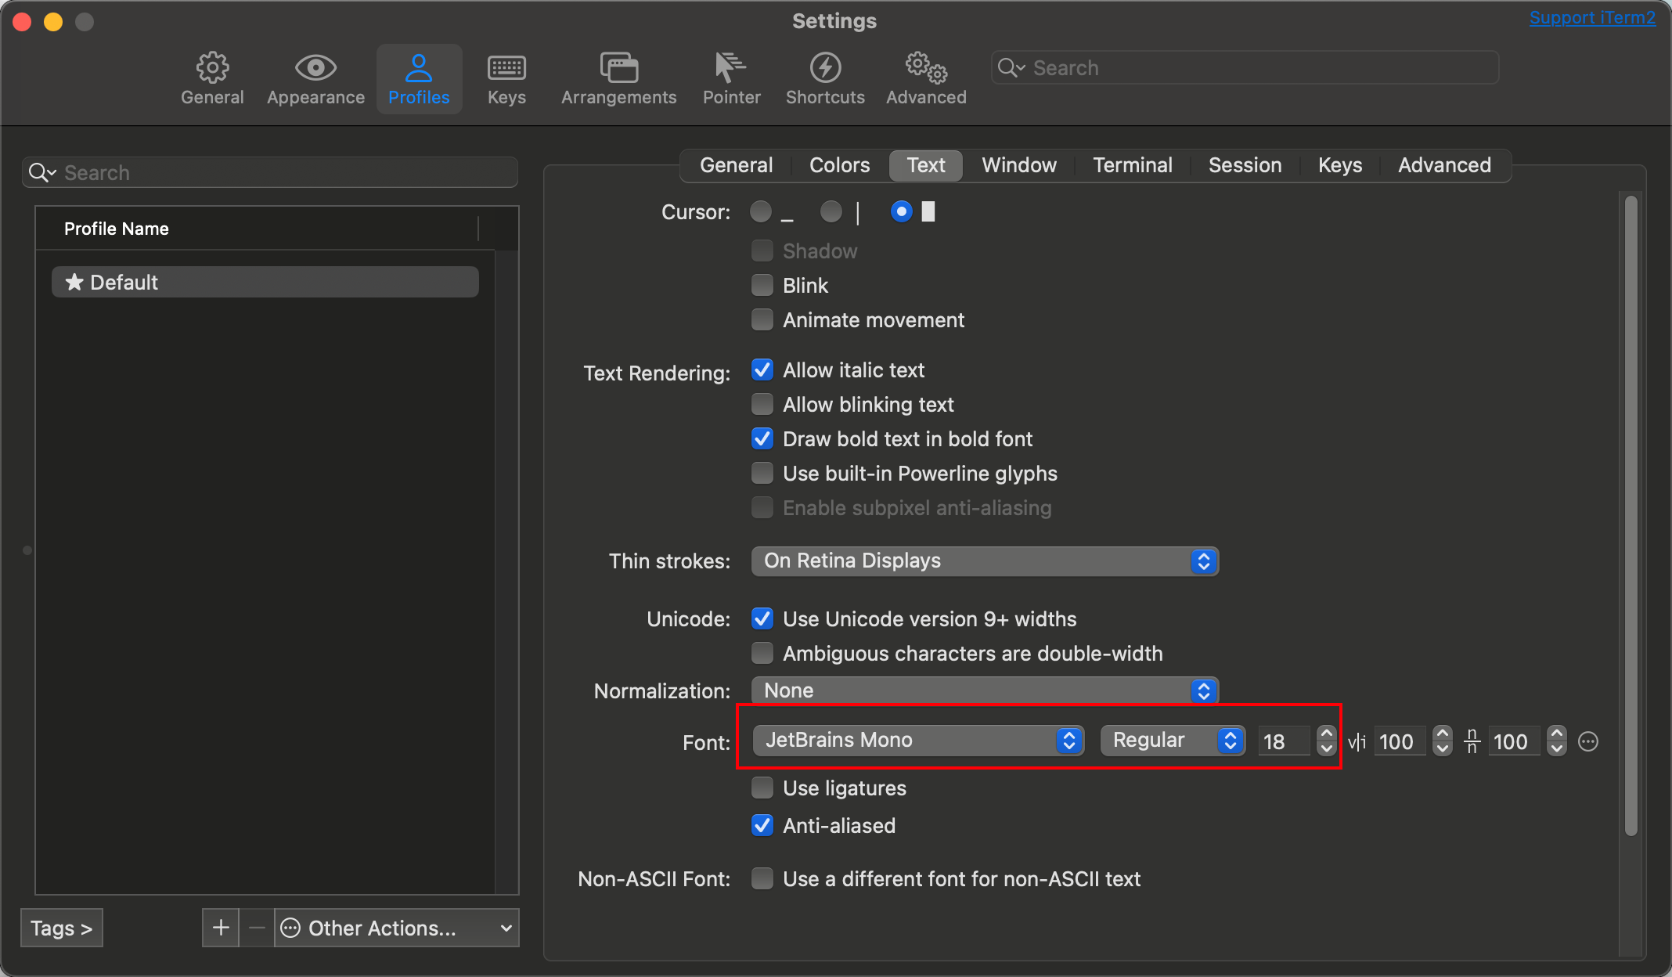
Task: Open Arrangements windows icon
Action: point(618,68)
